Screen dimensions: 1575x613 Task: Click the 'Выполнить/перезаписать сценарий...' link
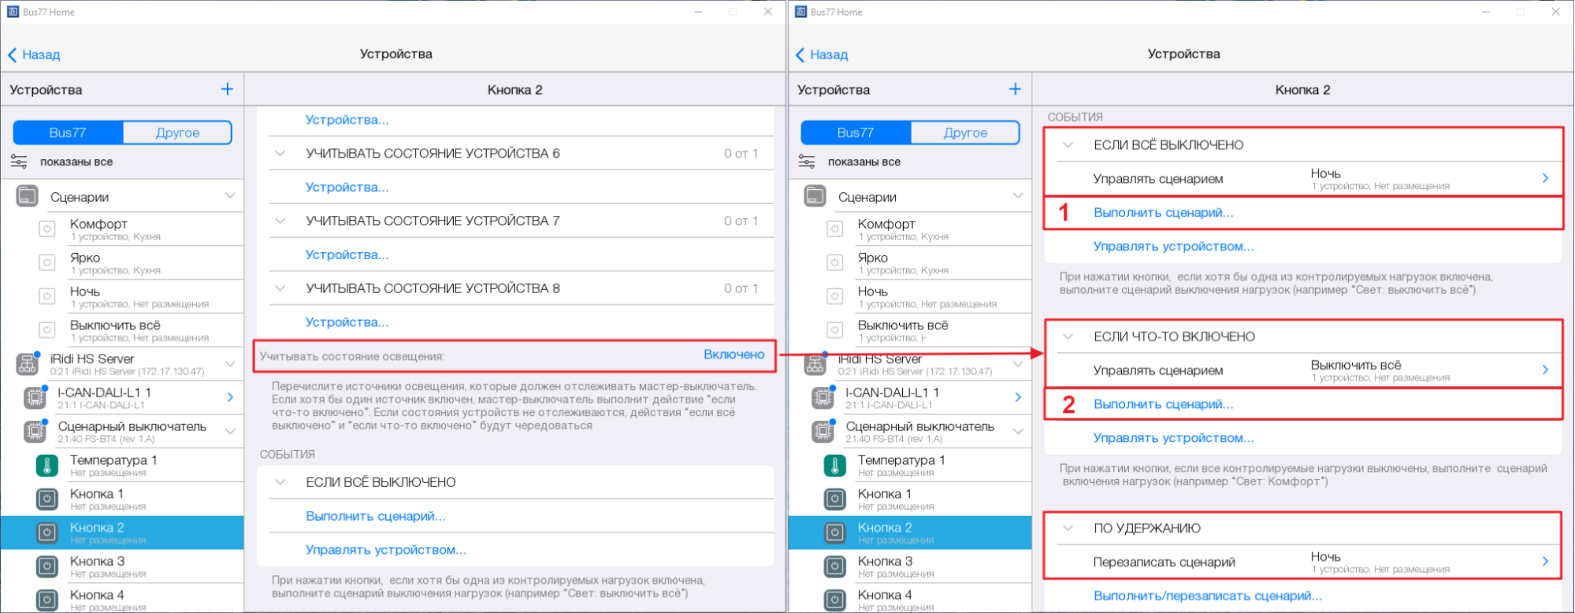[1207, 596]
